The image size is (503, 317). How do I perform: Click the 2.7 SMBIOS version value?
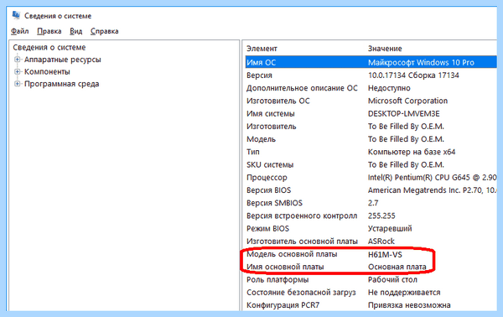tap(373, 203)
